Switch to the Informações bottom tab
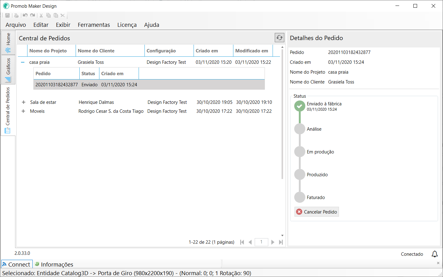 coord(54,264)
